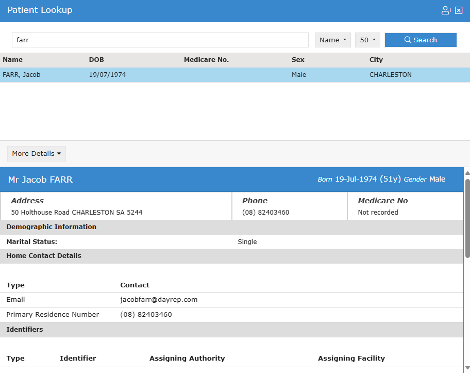
Task: Click the add new patient icon
Action: click(x=446, y=10)
